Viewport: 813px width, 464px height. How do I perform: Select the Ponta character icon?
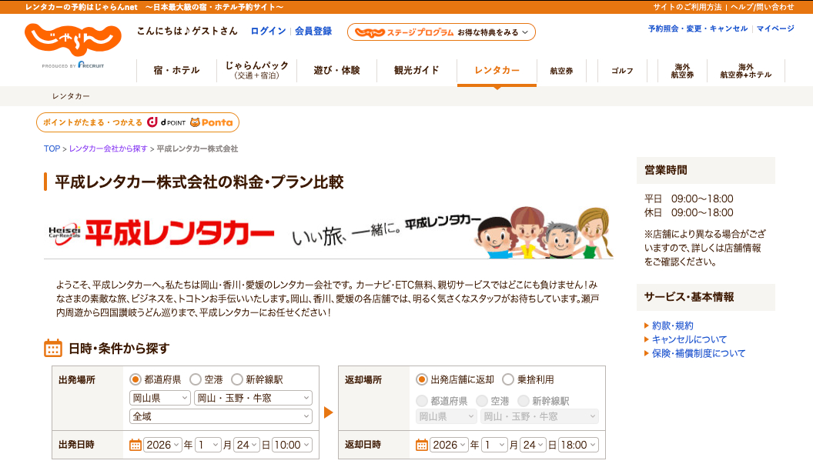pyautogui.click(x=199, y=122)
